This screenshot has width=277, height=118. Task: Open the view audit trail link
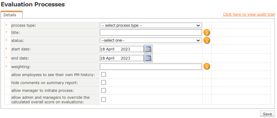249,14
